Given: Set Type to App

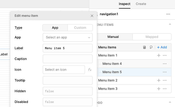Looking at the screenshot, I should 55,28.
